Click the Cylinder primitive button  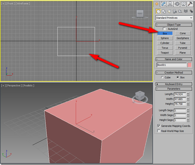click(x=165, y=43)
